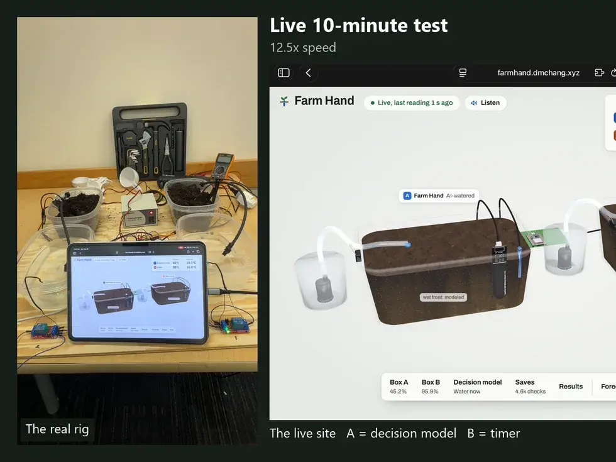
Task: Click the A = decision model caption
Action: point(402,433)
